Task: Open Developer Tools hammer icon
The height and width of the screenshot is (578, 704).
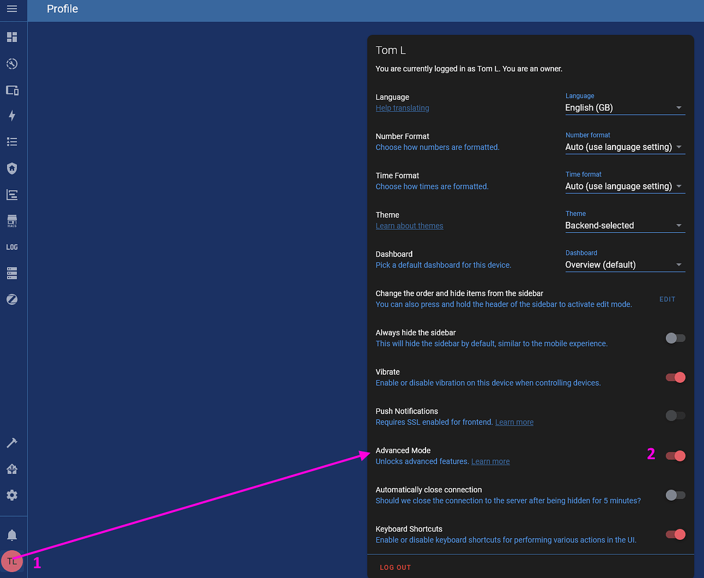Action: pyautogui.click(x=12, y=443)
